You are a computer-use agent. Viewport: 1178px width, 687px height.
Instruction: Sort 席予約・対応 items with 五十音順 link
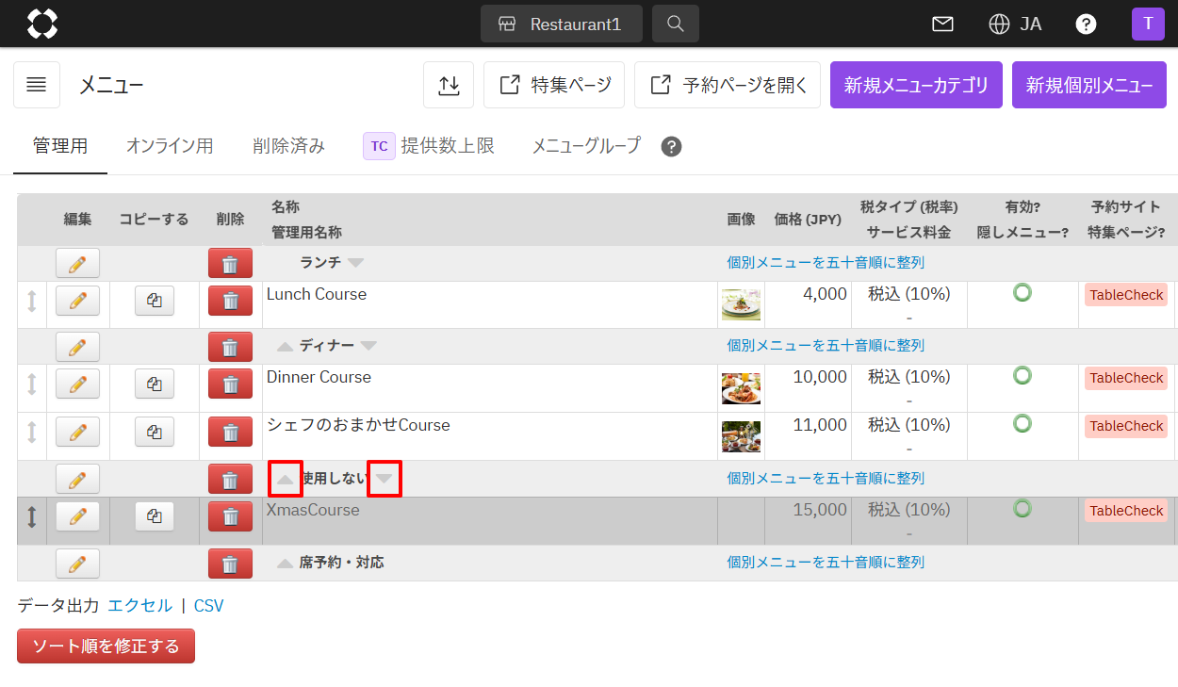pos(826,563)
